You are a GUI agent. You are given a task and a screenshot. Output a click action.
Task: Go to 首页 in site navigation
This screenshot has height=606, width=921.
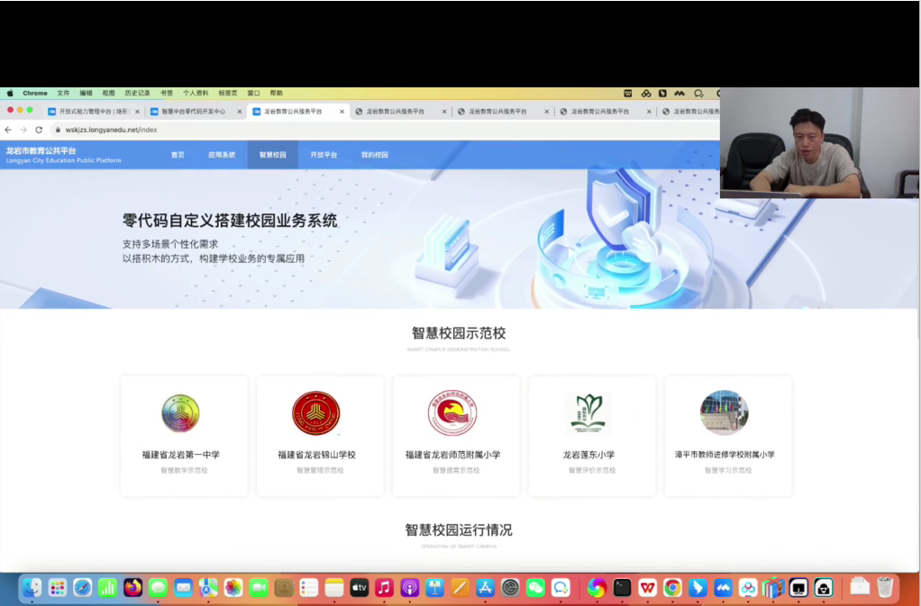[178, 155]
